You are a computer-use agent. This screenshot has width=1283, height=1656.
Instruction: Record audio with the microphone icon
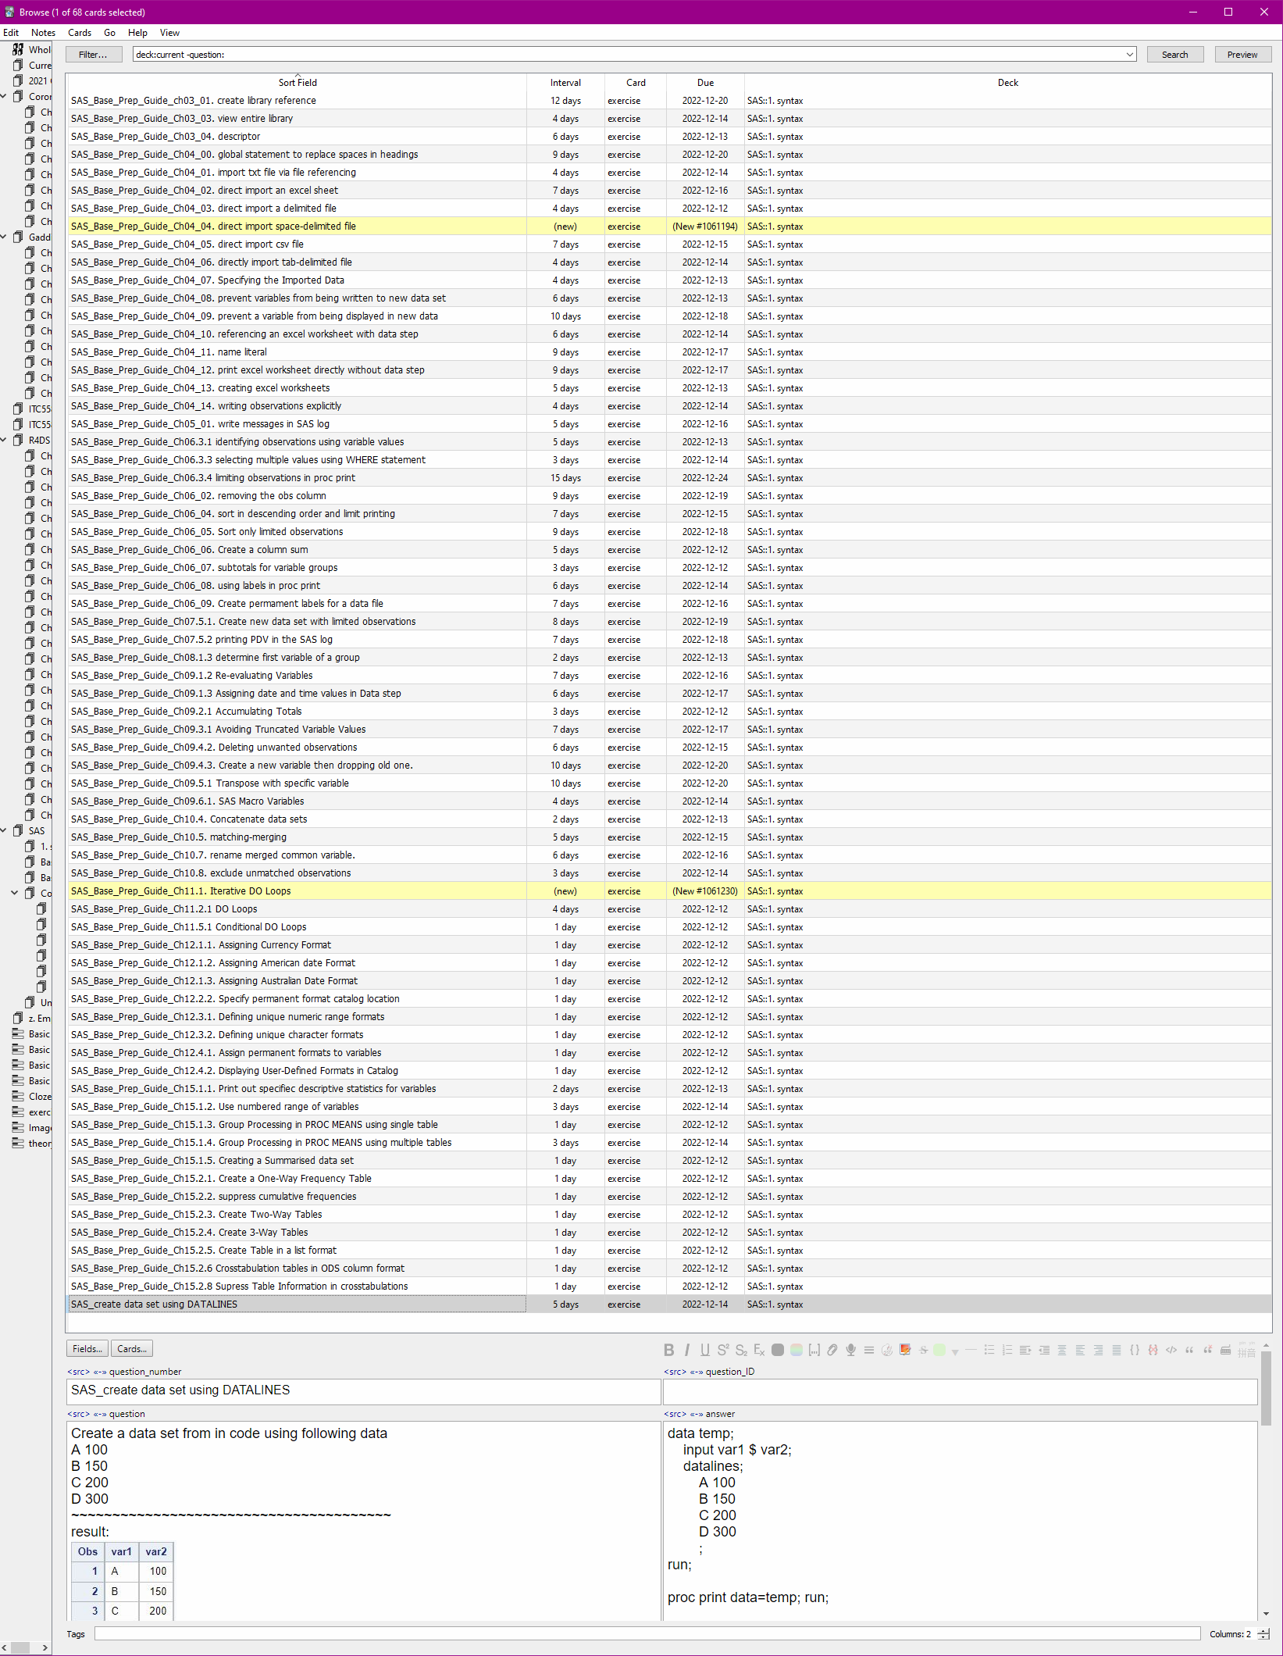[x=850, y=1350]
